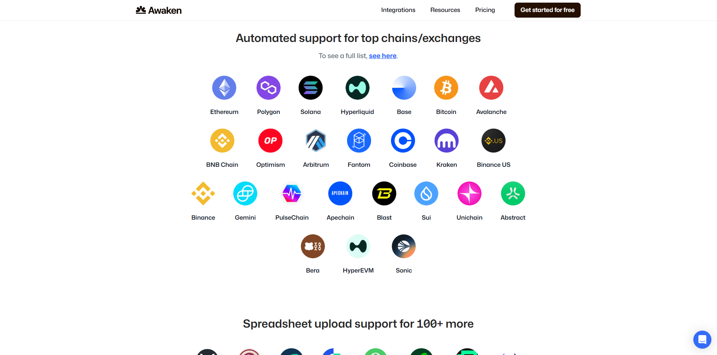Select the Kraken exchange icon
Image resolution: width=717 pixels, height=355 pixels.
[x=446, y=141]
